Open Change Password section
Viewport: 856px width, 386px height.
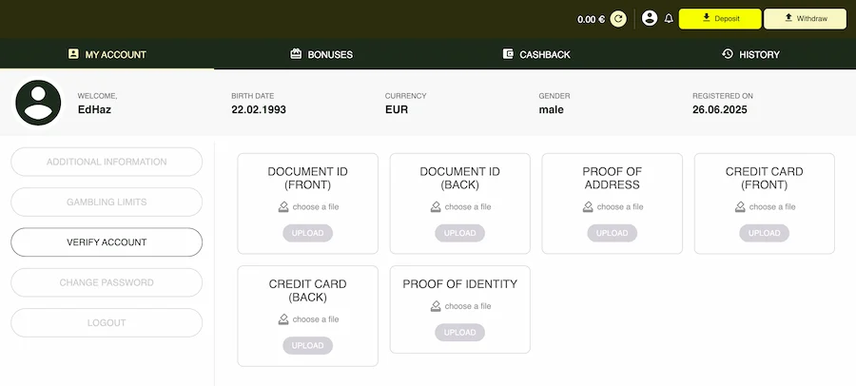click(x=107, y=282)
